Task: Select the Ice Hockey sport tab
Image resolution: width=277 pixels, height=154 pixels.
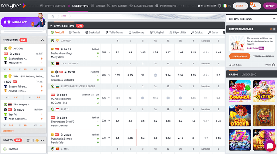Action: [137, 32]
